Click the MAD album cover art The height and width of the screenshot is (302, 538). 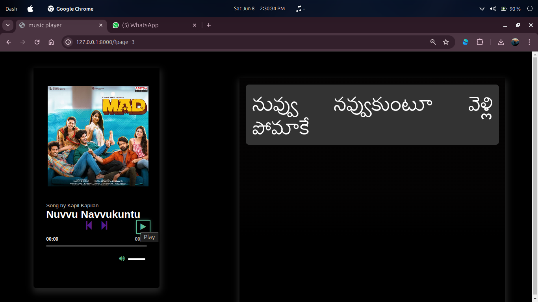(x=98, y=136)
